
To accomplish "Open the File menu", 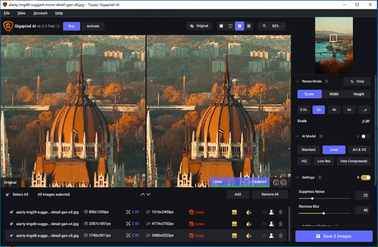I will (7, 13).
